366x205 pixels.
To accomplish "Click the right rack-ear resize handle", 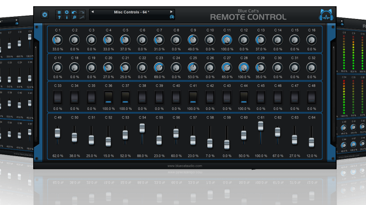I will point(333,92).
